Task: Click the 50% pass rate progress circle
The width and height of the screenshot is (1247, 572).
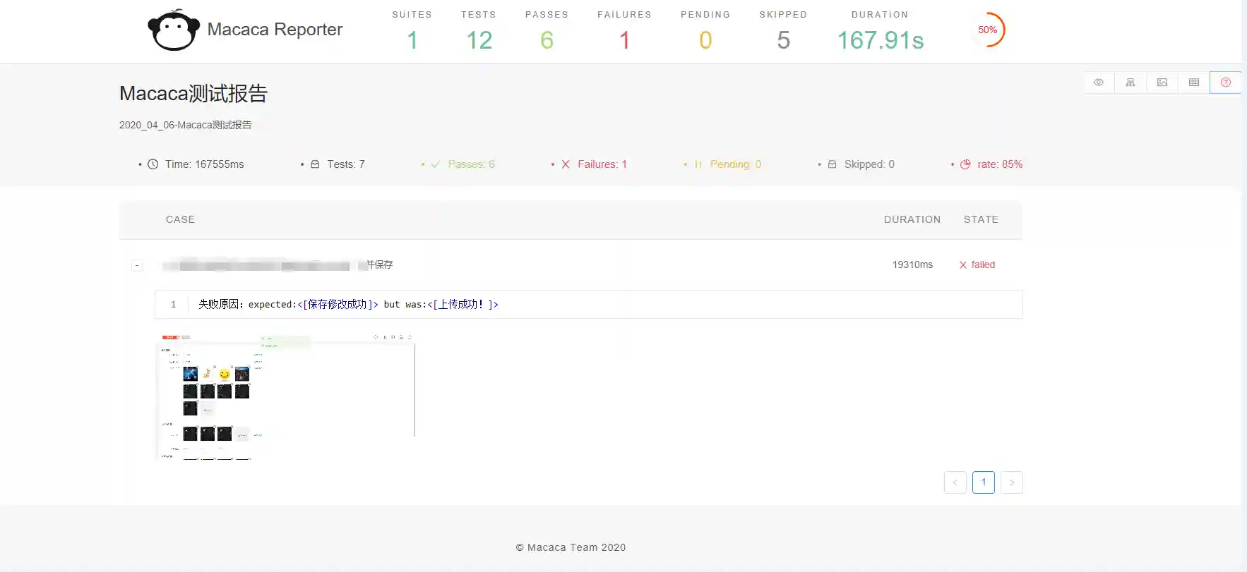Action: point(988,30)
